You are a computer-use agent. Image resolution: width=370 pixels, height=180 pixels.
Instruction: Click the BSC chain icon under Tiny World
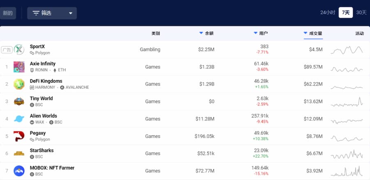(32, 105)
